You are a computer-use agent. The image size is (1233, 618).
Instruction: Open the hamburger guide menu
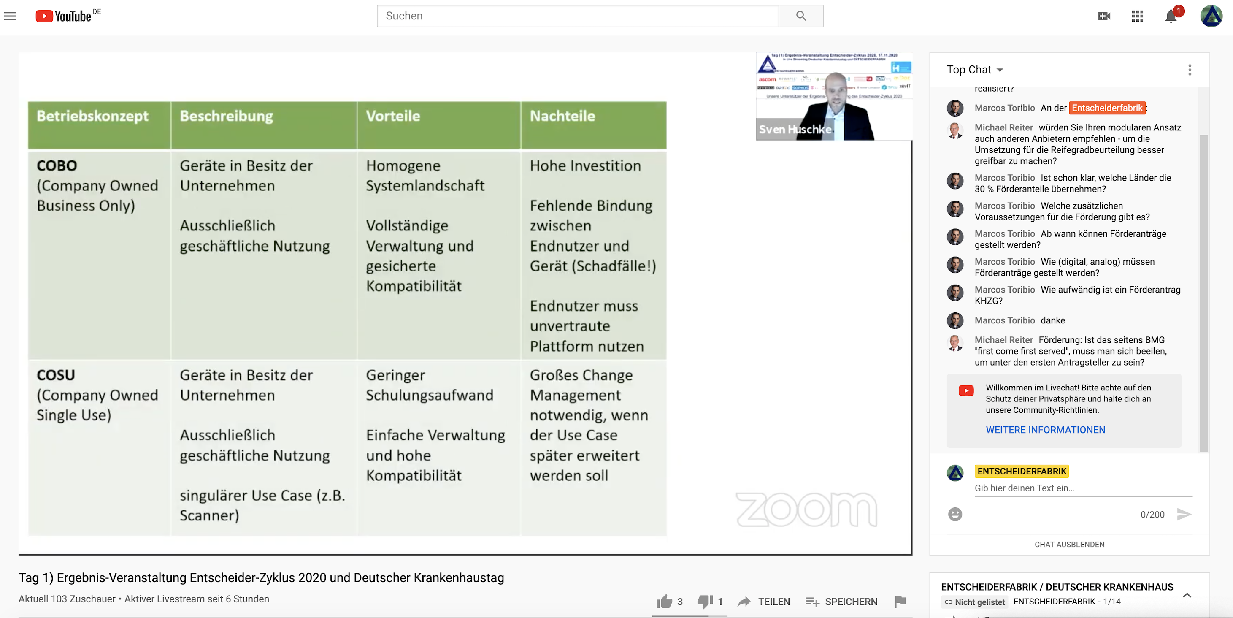click(10, 16)
